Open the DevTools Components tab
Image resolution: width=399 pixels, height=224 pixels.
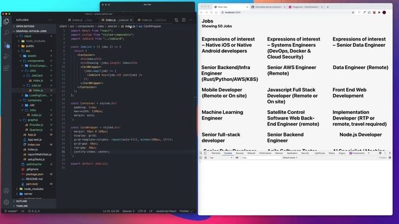click(x=357, y=153)
